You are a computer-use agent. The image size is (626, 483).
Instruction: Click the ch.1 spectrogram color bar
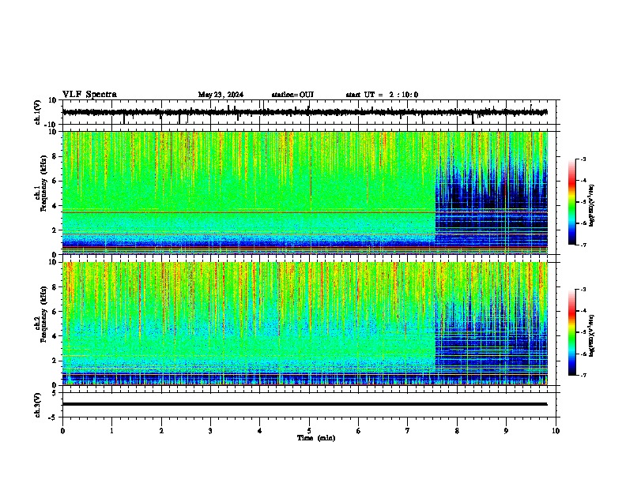tap(572, 202)
